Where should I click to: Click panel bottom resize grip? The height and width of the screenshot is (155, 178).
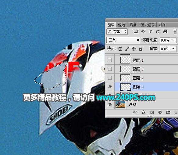point(150,116)
